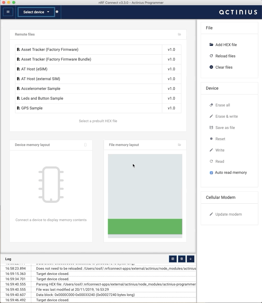Click file icon beside Asset Tracker (Factory Firmware Bundle)
Screen dimensions: 262x303
(18, 59)
